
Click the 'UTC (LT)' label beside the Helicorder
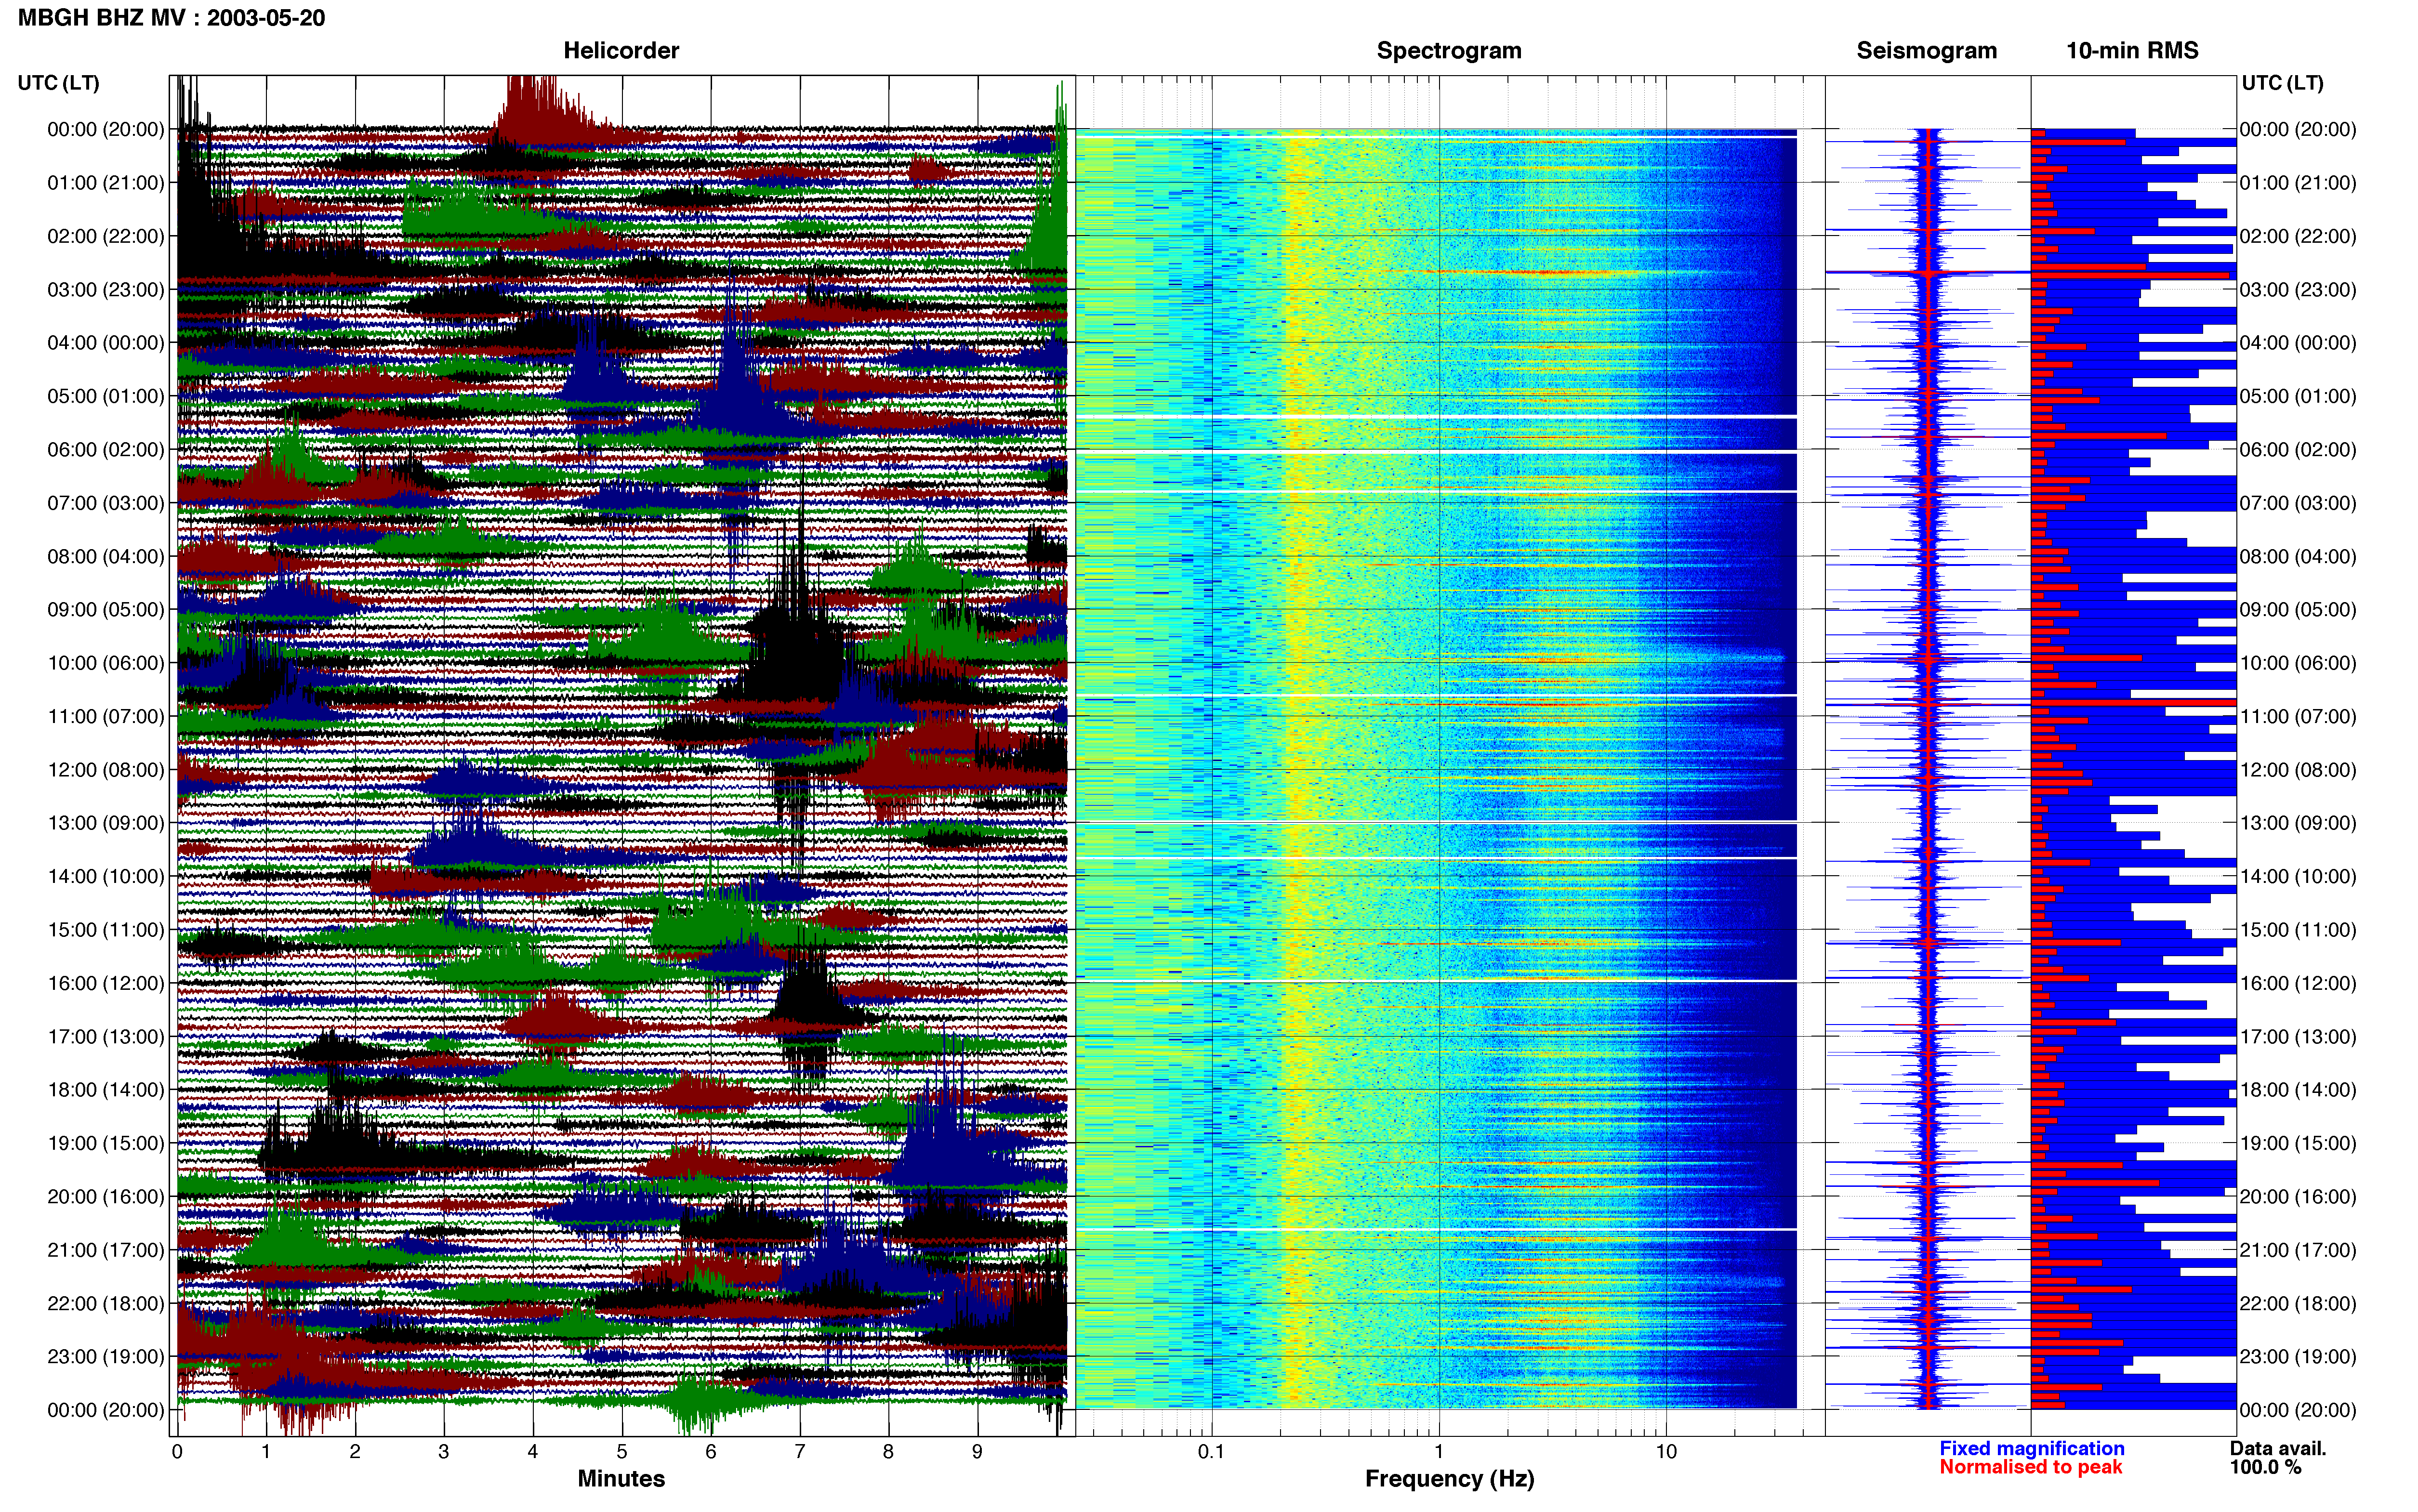pos(58,83)
